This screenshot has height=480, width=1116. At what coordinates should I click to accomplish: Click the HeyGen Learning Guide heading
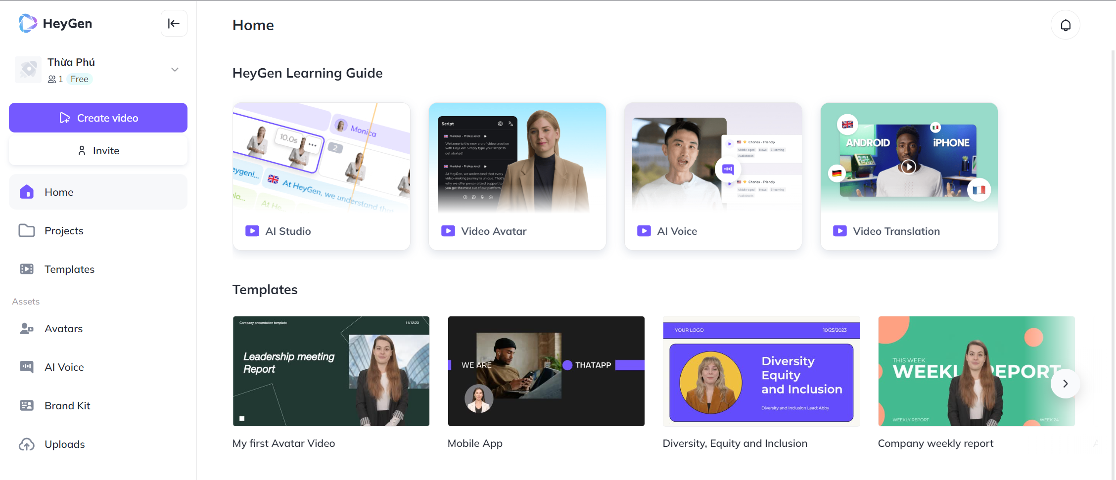307,73
